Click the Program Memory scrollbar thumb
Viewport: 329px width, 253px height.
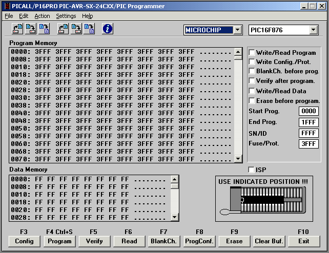click(x=238, y=58)
